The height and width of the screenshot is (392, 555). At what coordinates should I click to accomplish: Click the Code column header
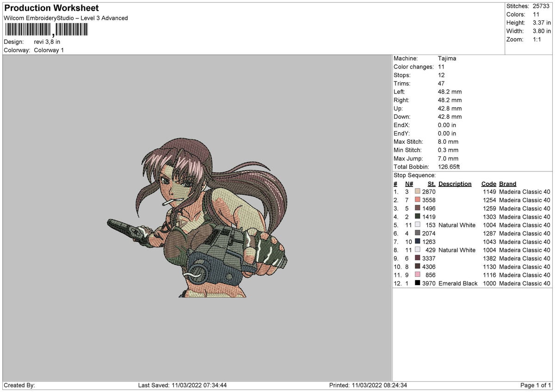click(x=488, y=184)
